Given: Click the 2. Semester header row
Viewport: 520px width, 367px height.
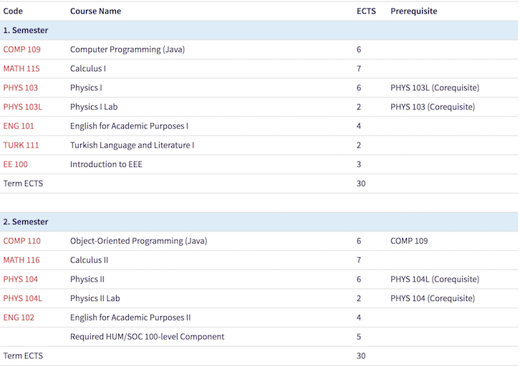Looking at the screenshot, I should point(259,222).
